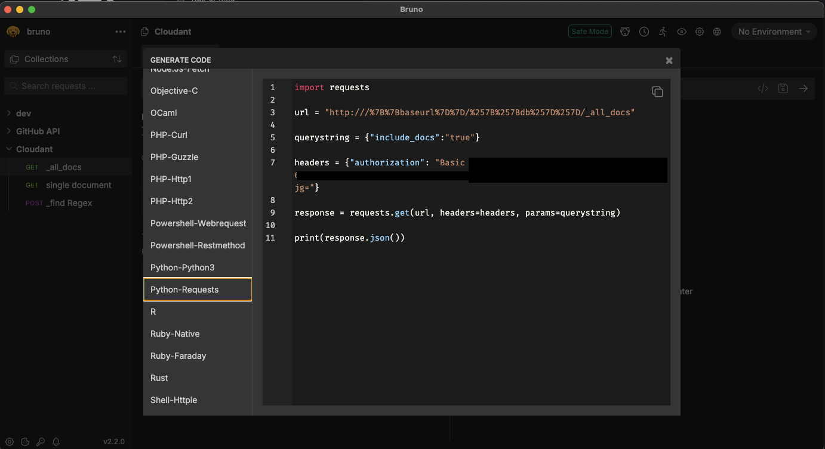The image size is (825, 449).
Task: Click the notifications bell icon
Action: [56, 442]
